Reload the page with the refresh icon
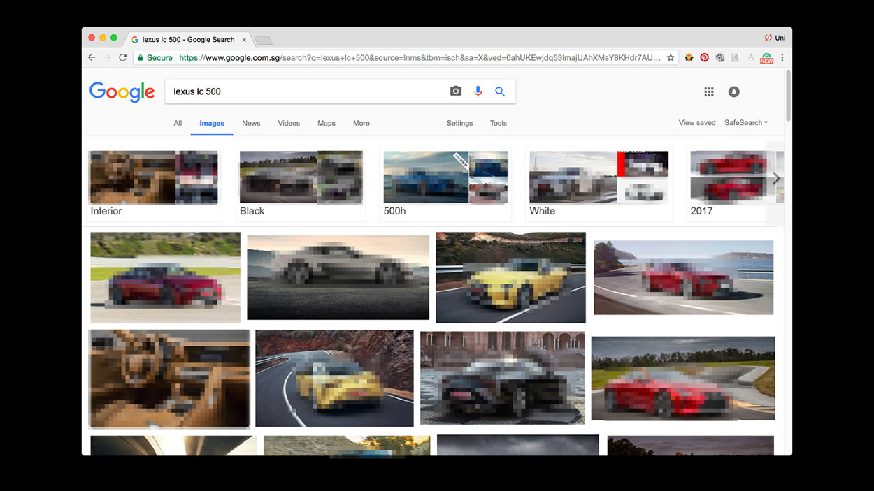The image size is (874, 491). tap(123, 57)
